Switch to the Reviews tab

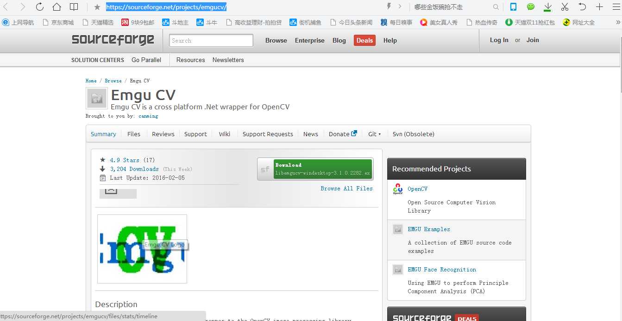tap(163, 134)
